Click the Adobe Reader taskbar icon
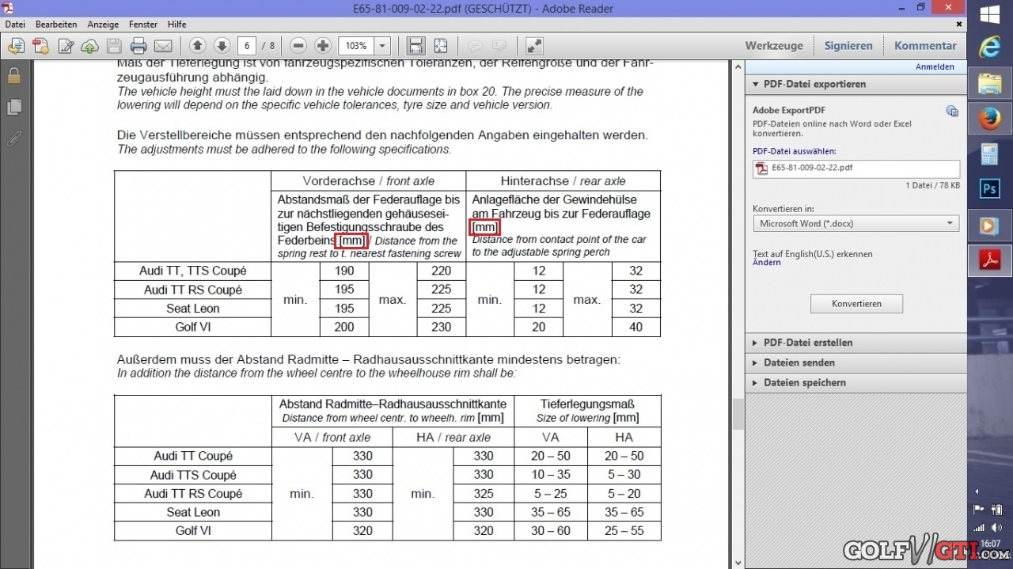 tap(989, 260)
